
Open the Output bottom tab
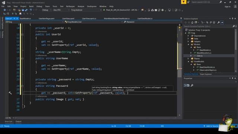pos(18,122)
